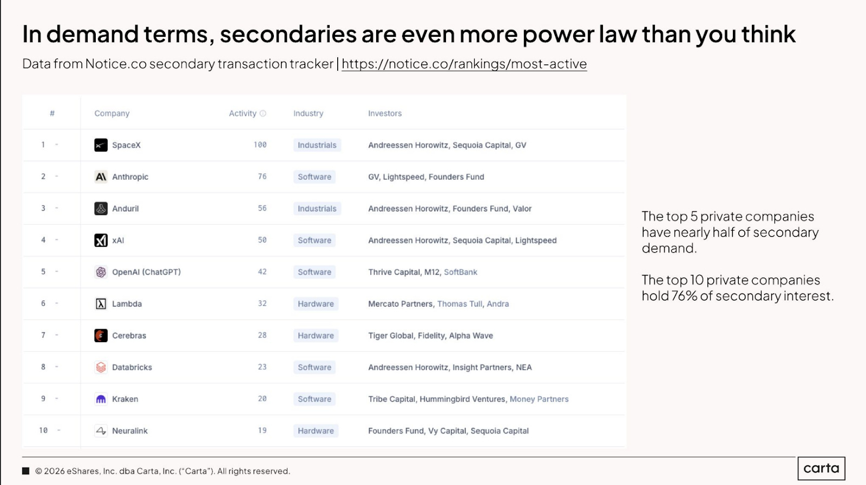Image resolution: width=866 pixels, height=485 pixels.
Task: Click the Company column header
Action: tap(112, 114)
